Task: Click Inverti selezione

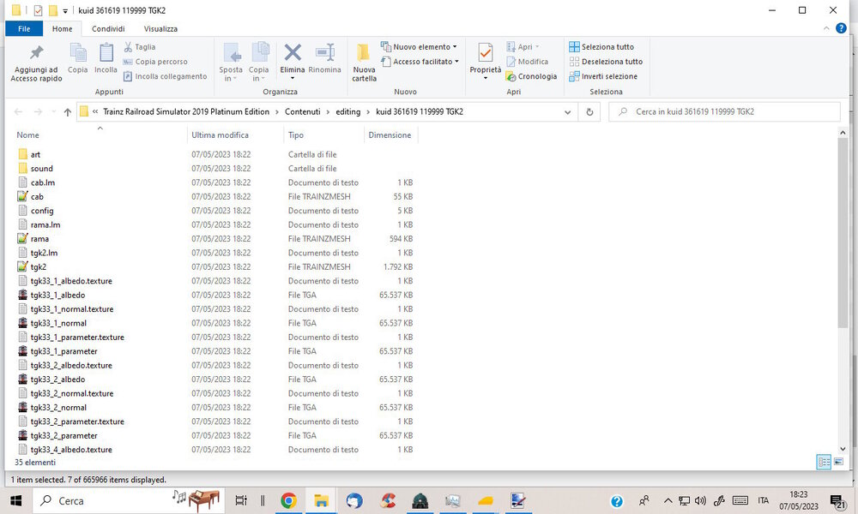Action: (x=603, y=76)
